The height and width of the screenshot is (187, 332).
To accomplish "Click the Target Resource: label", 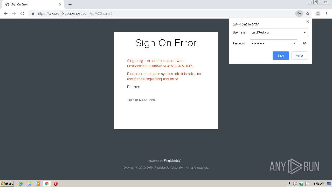I will click(141, 100).
